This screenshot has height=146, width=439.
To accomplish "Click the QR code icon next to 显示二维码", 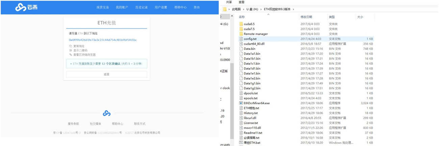I will pos(71,50).
